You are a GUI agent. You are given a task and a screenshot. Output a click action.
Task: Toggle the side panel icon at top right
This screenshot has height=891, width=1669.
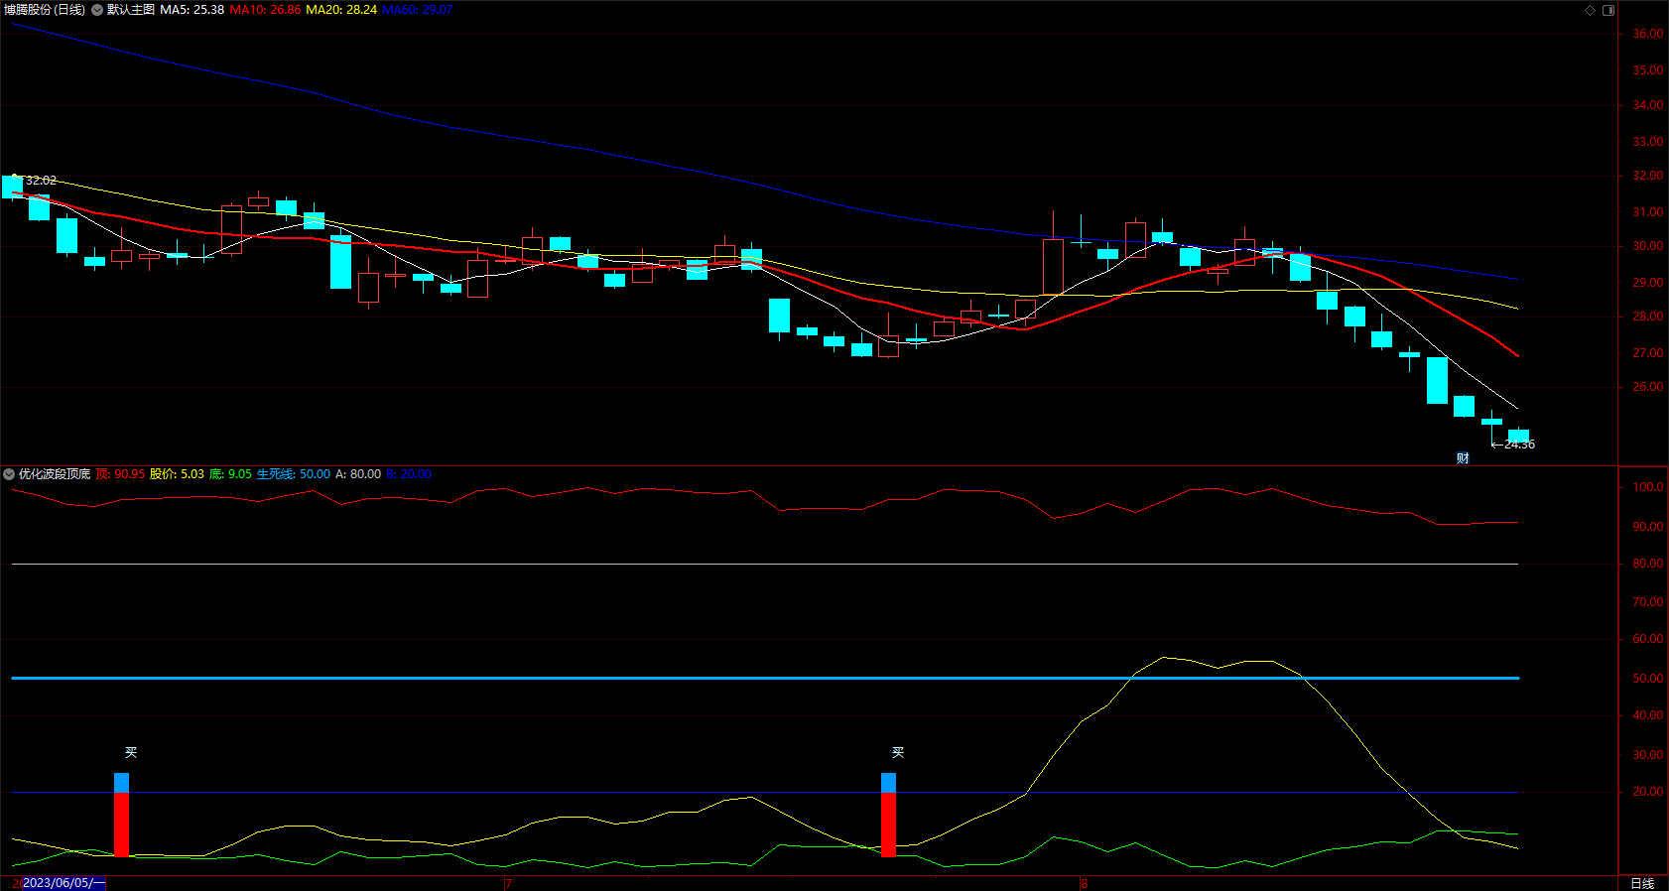1608,10
